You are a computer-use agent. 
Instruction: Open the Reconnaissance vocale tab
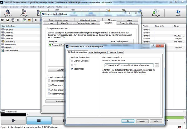(58, 20)
